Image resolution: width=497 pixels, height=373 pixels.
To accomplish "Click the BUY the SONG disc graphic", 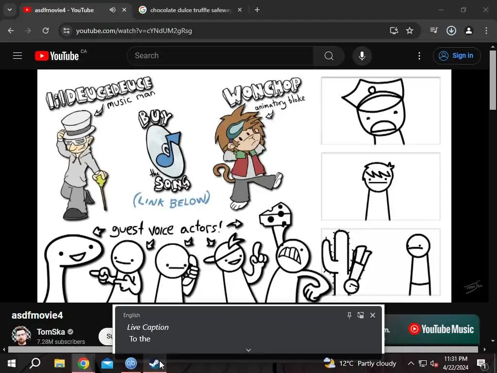I will click(166, 151).
